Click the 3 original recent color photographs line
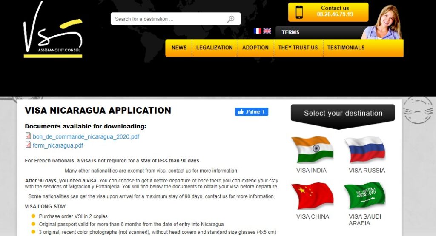 coord(158,232)
